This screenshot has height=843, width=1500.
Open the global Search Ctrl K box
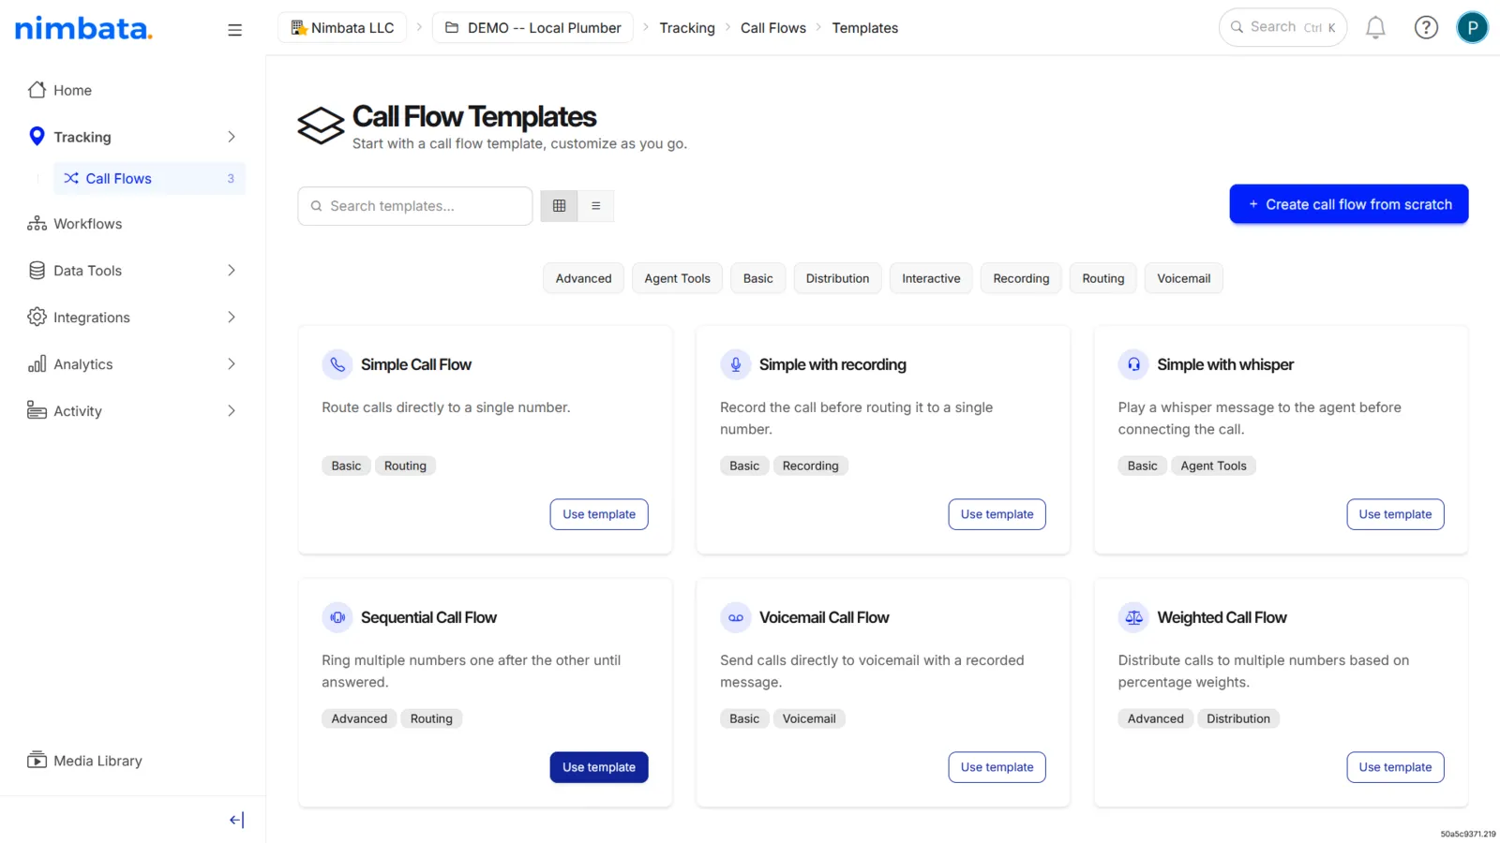(x=1282, y=27)
